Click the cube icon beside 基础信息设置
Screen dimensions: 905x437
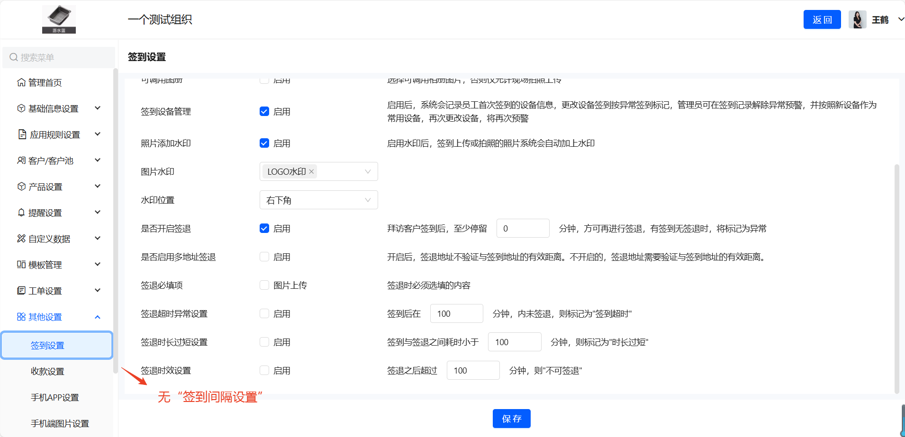pos(21,108)
